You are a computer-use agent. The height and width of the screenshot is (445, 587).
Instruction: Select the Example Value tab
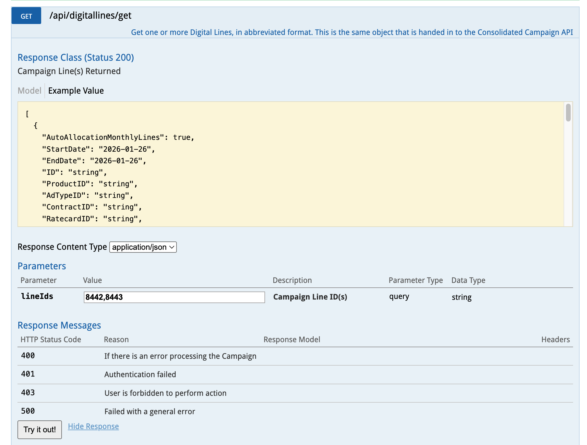point(76,91)
